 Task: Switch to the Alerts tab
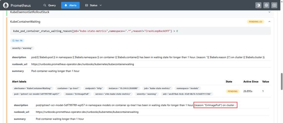(x=70, y=5)
